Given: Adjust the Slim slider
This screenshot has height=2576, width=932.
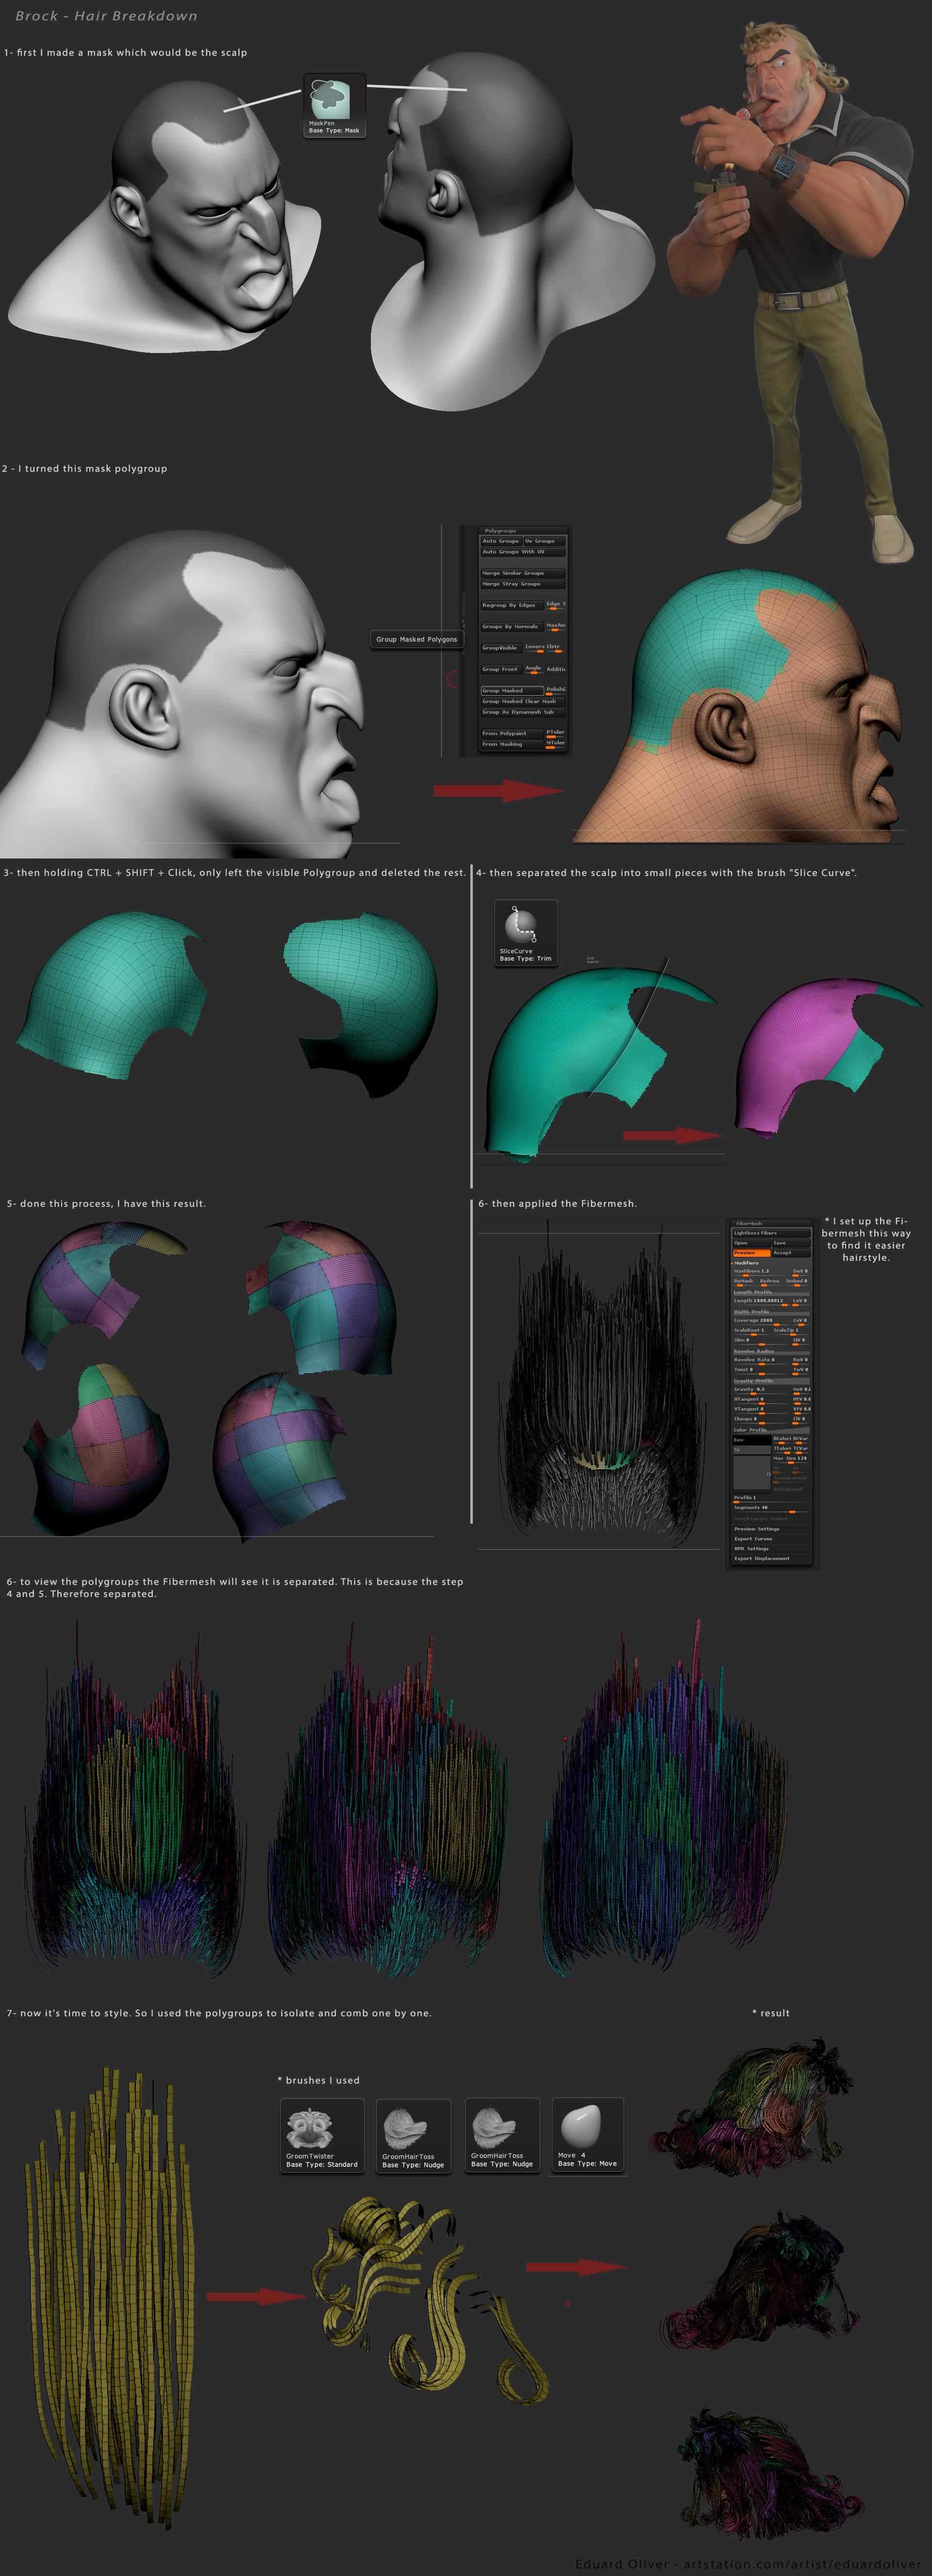Looking at the screenshot, I should click(x=761, y=1342).
